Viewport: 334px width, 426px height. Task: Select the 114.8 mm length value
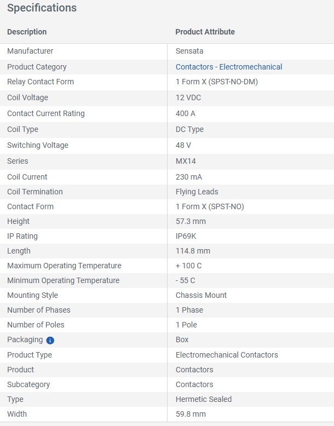193,251
